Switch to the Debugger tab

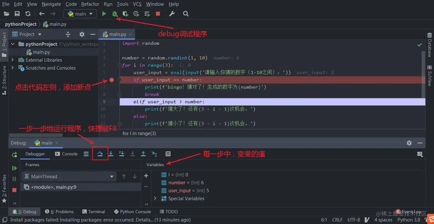tap(35, 154)
